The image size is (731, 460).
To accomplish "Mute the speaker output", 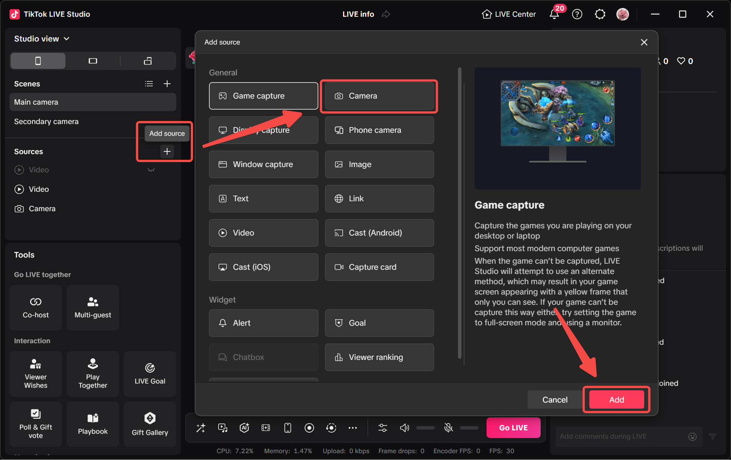I will (405, 428).
